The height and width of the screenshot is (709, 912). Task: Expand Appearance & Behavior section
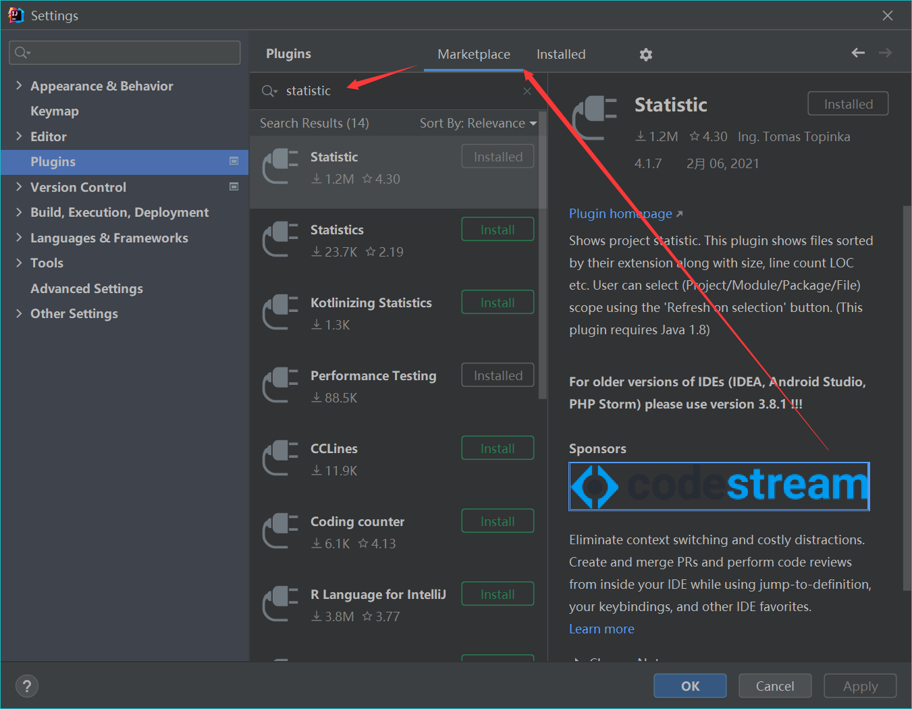[x=19, y=86]
